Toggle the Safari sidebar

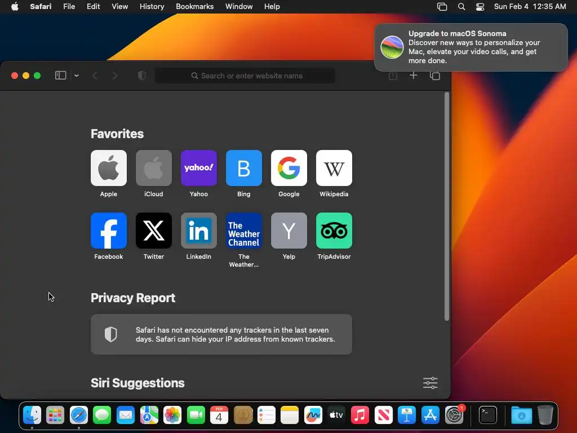pyautogui.click(x=60, y=76)
